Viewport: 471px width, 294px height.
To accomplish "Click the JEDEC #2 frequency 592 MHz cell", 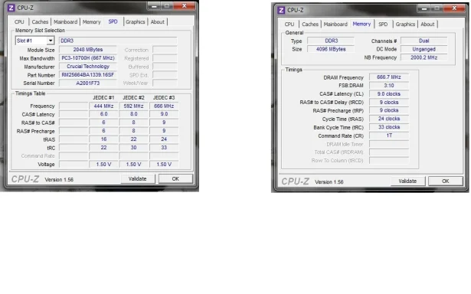I will (134, 106).
